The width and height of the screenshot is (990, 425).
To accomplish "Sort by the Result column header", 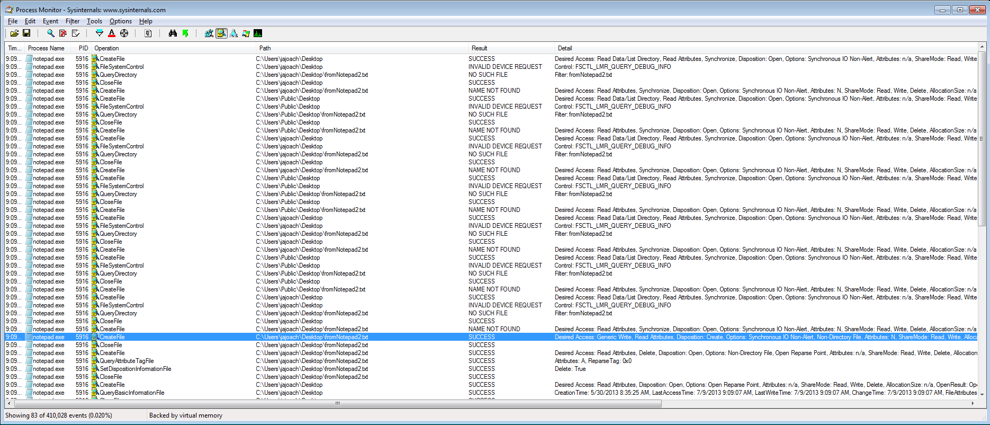I will (x=511, y=48).
